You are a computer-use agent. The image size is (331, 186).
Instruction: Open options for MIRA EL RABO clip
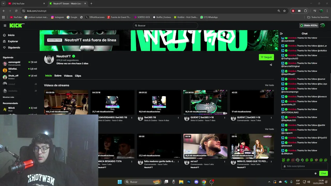271,162
